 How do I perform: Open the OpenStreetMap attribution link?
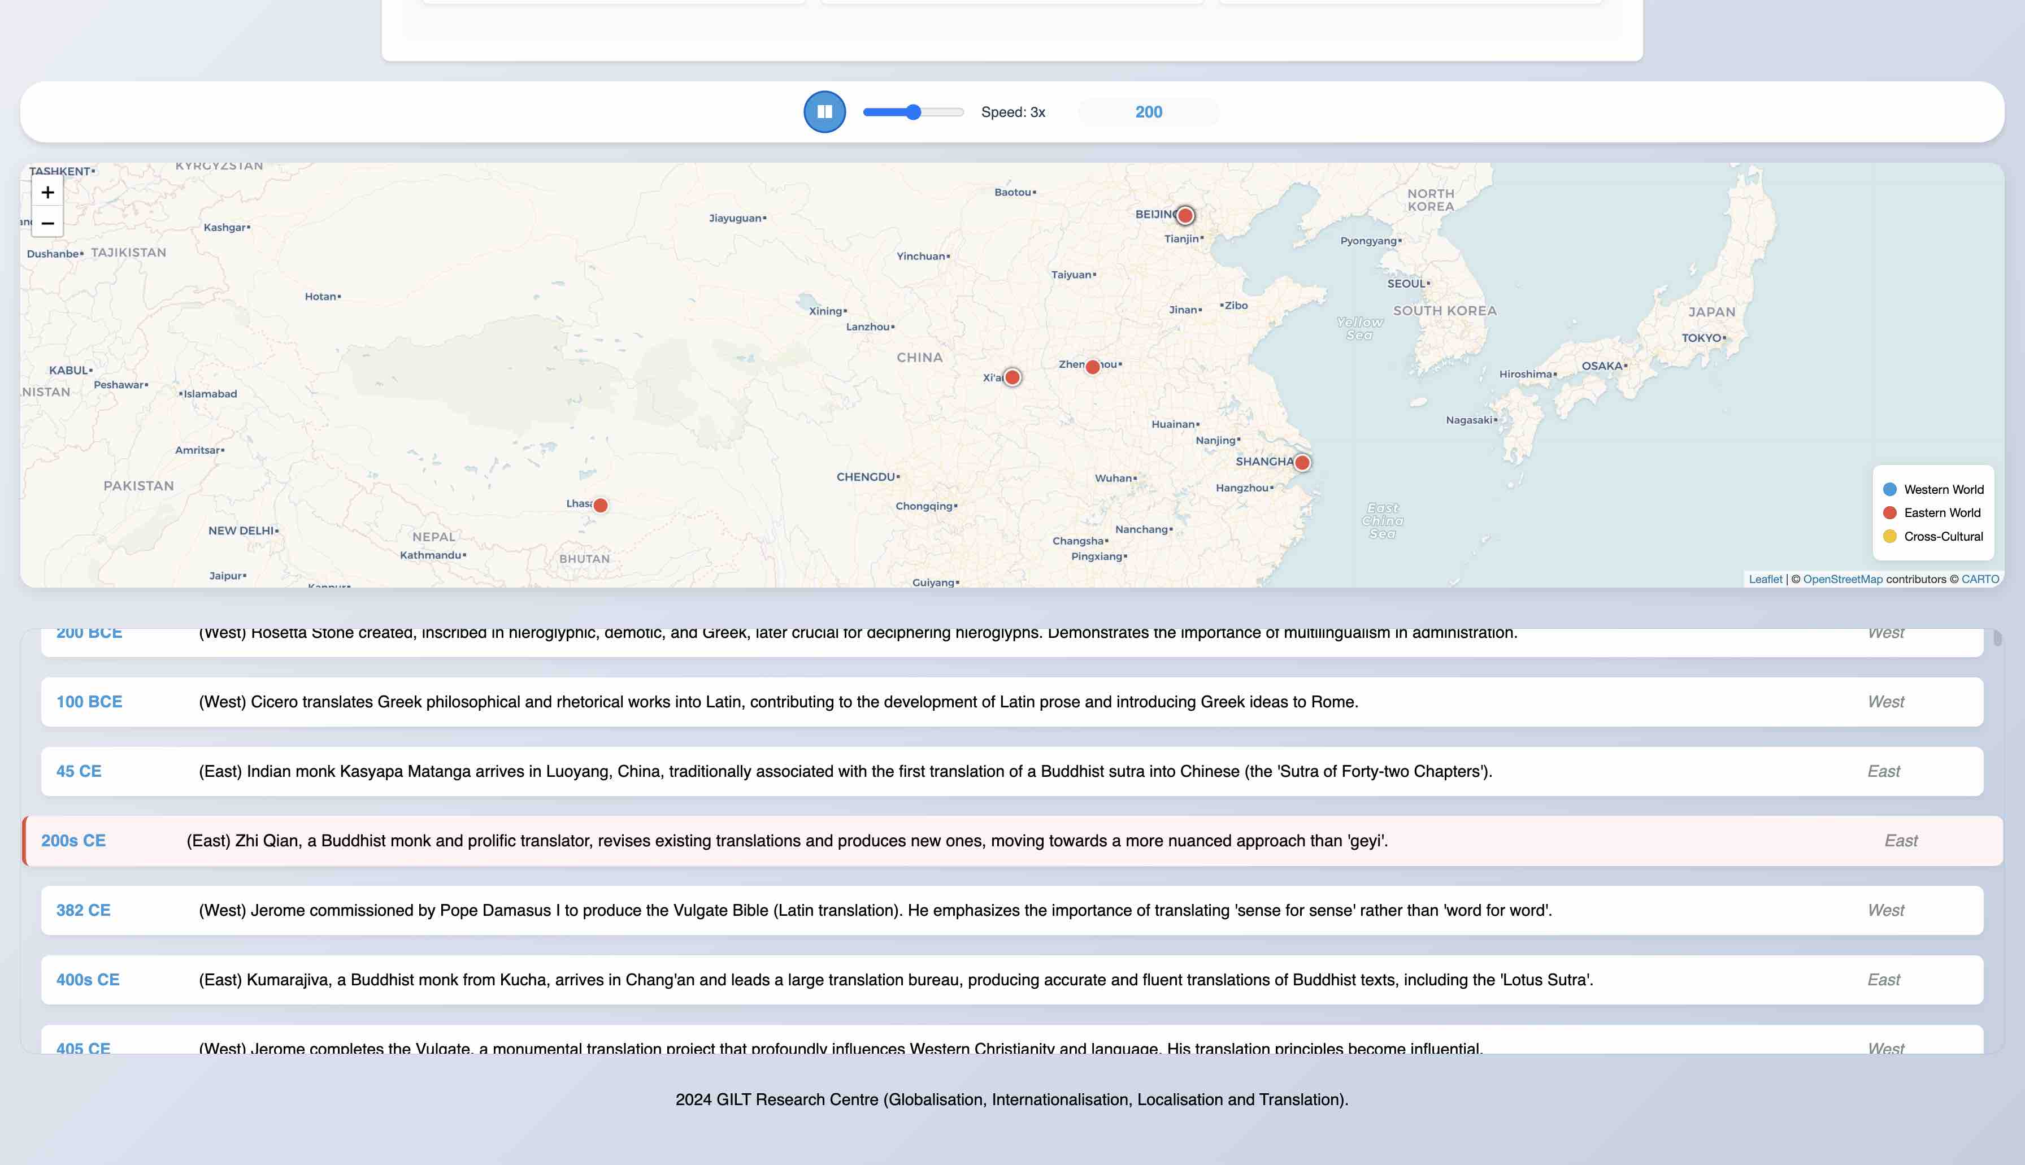(1843, 579)
